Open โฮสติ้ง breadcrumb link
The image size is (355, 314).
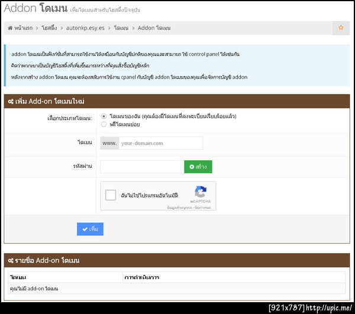tap(49, 28)
